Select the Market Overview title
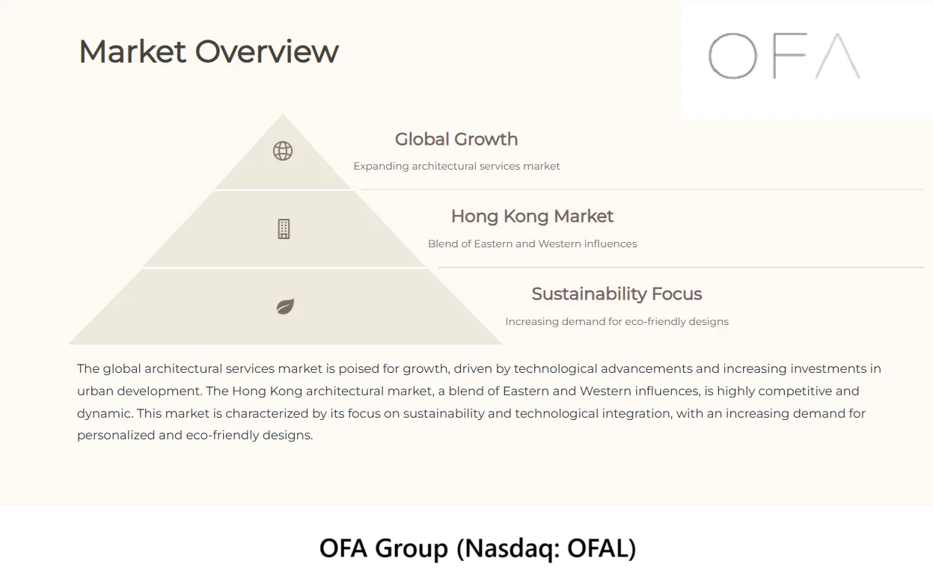This screenshot has width=933, height=585. click(x=209, y=52)
